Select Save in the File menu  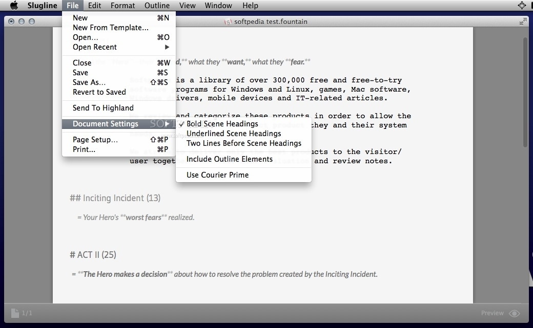click(118, 73)
